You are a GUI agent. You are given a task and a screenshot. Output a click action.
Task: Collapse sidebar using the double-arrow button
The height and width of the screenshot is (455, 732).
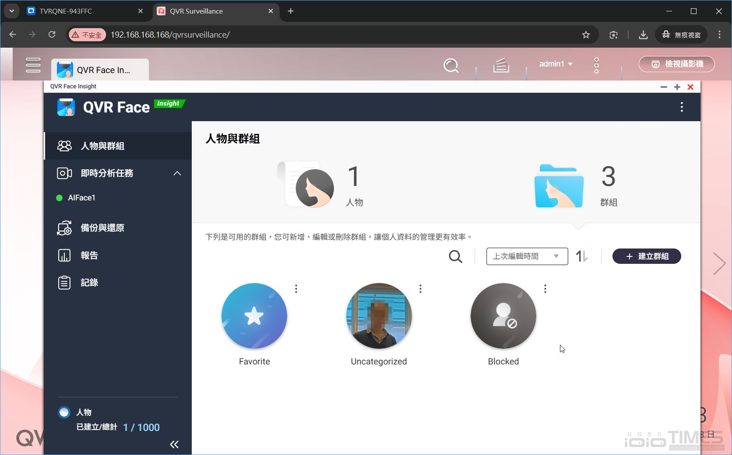(x=174, y=444)
